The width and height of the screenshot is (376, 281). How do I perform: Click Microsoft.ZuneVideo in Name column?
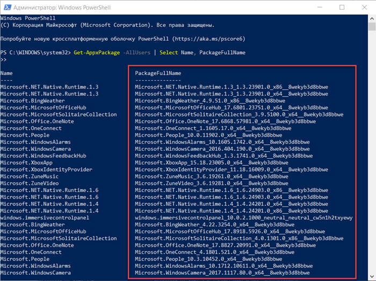pos(30,183)
